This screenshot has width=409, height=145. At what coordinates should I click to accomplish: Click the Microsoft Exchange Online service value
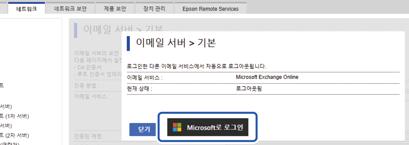pyautogui.click(x=267, y=77)
